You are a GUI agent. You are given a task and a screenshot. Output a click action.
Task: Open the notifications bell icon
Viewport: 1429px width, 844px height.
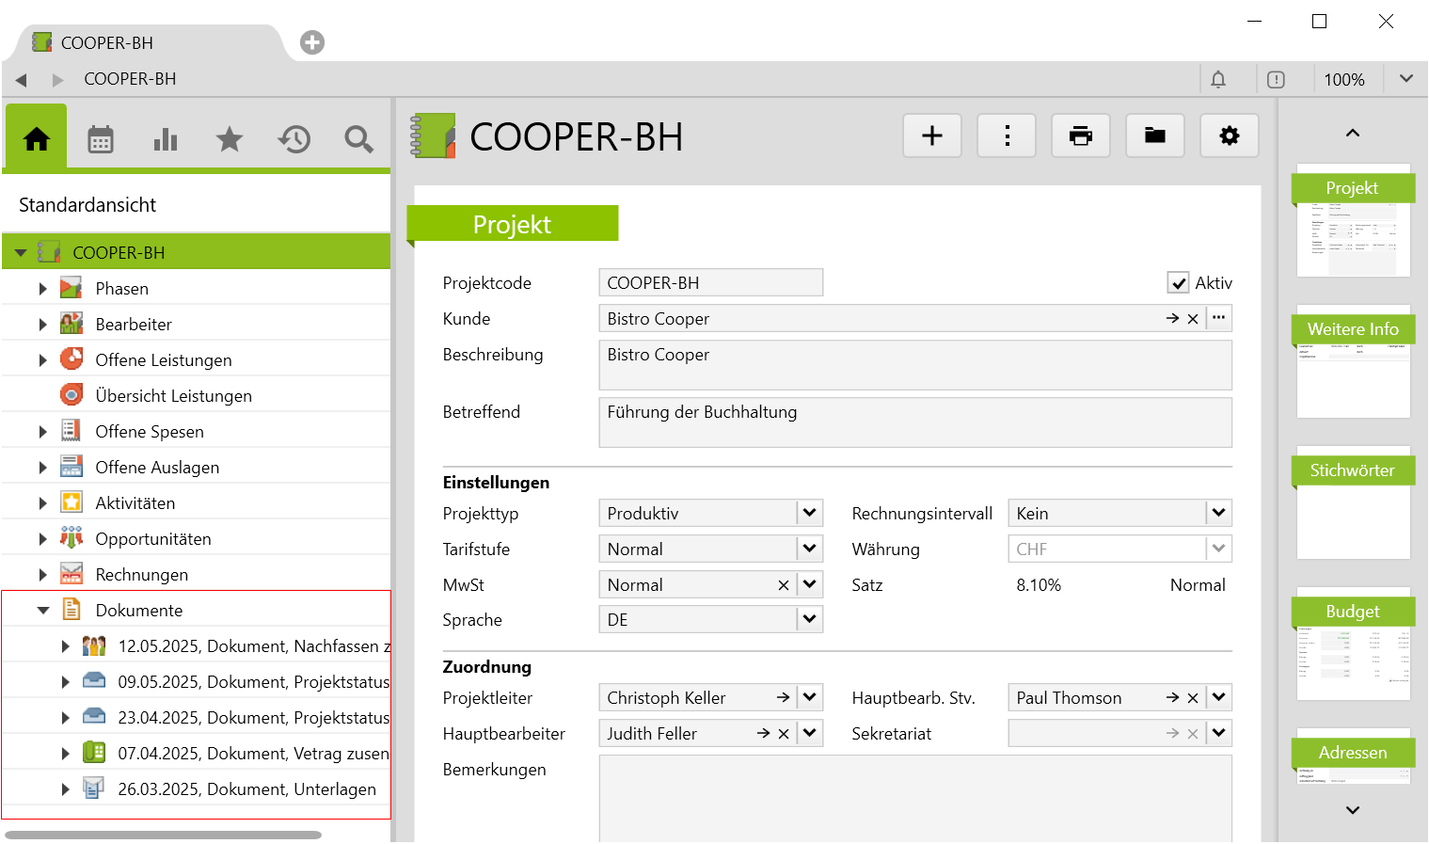click(x=1218, y=80)
